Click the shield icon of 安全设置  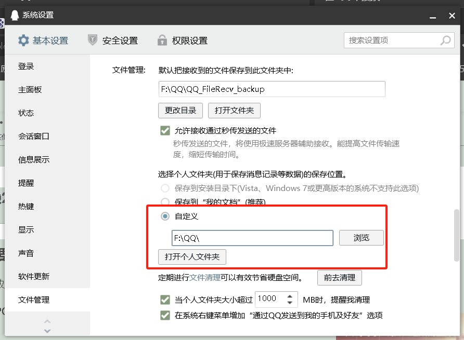(x=93, y=40)
